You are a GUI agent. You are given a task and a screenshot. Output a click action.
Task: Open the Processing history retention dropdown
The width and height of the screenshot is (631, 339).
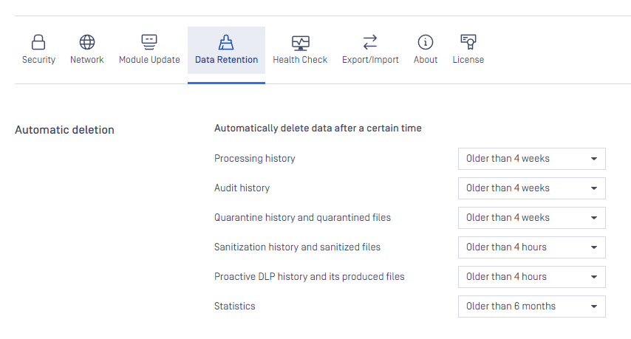[531, 159]
